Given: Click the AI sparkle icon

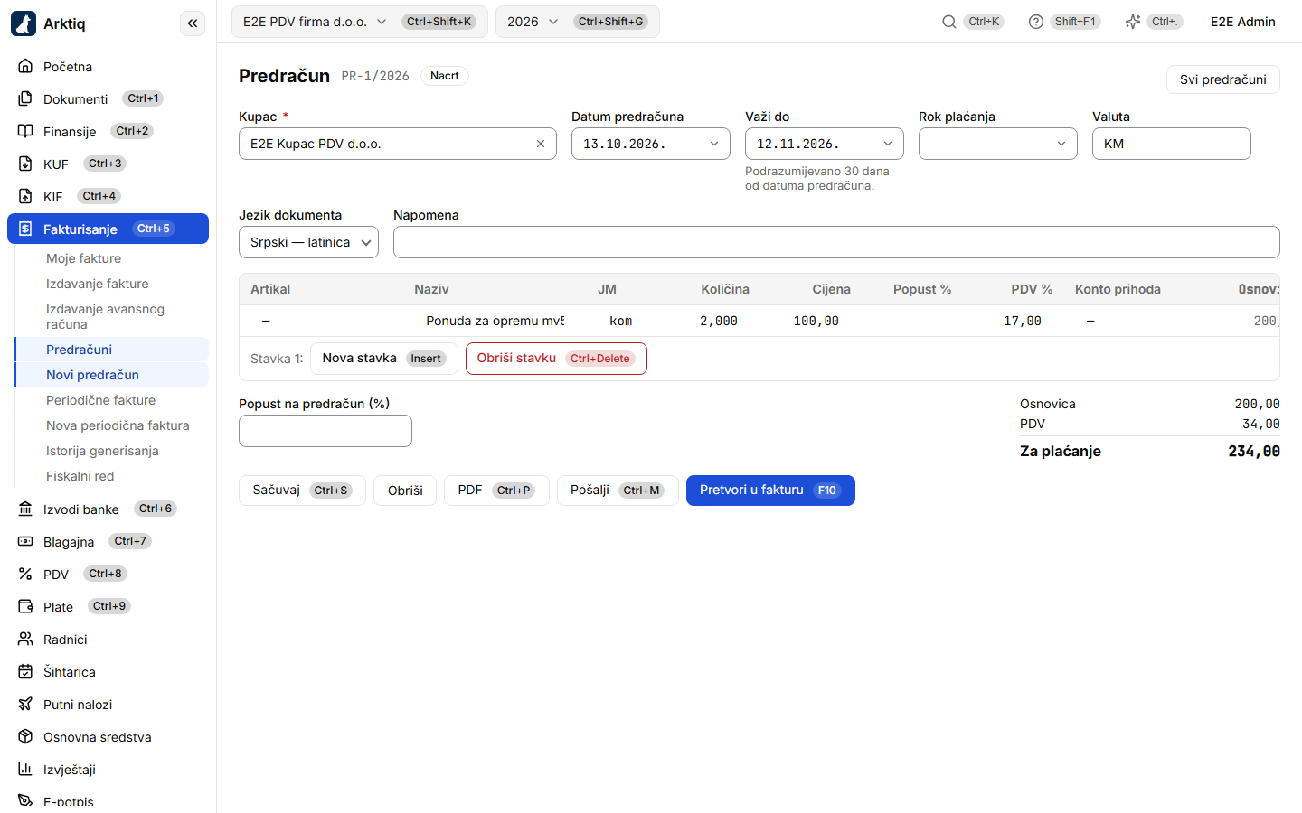Looking at the screenshot, I should tap(1133, 22).
